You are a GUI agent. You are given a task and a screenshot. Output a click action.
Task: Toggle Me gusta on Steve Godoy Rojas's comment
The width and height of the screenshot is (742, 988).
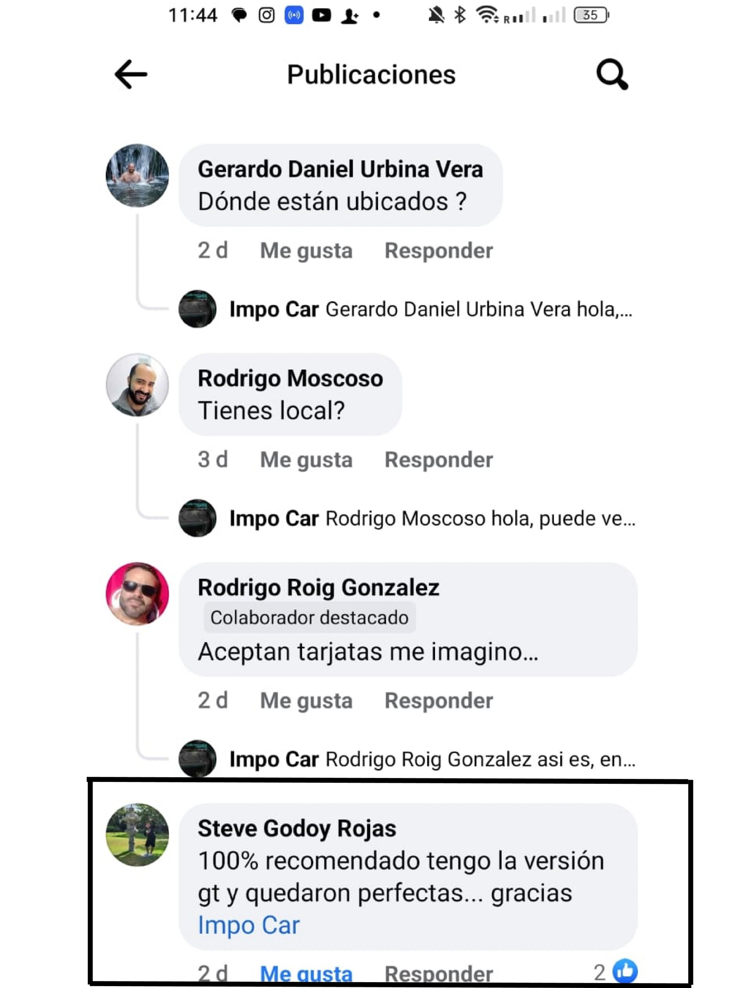point(306,974)
